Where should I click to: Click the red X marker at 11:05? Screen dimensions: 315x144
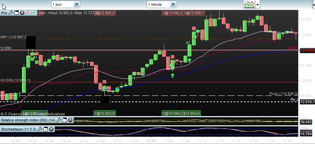(x=172, y=57)
